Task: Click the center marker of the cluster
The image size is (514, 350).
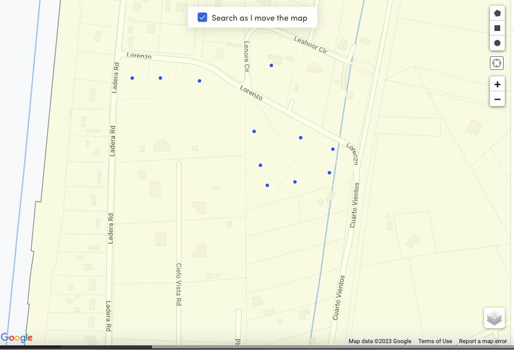Action: pyautogui.click(x=295, y=181)
